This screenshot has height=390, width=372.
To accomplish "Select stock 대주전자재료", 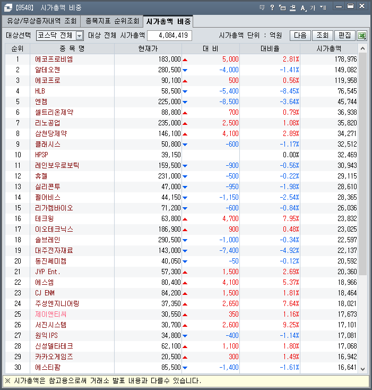I will 54,250.
